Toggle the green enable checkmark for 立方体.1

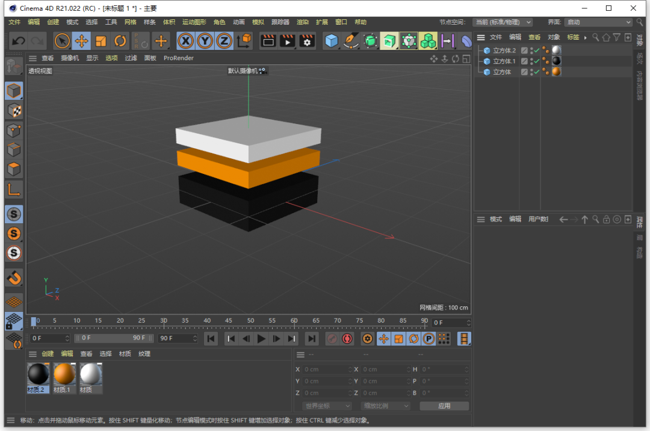pos(536,61)
